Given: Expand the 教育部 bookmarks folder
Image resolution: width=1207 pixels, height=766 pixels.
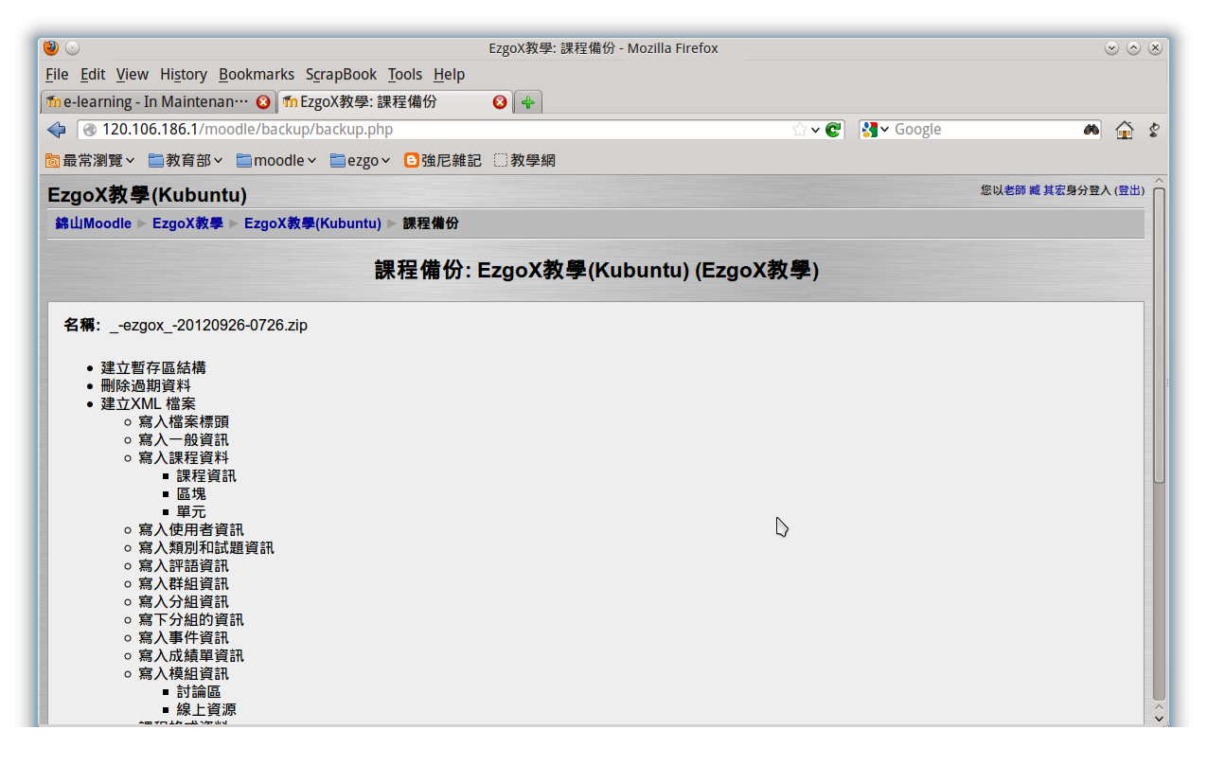Looking at the screenshot, I should point(186,161).
